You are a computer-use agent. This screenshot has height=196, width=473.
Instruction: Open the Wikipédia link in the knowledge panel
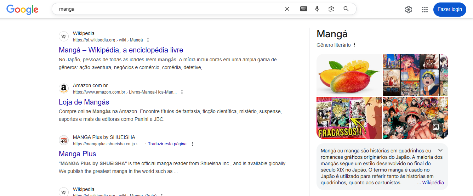(433, 183)
